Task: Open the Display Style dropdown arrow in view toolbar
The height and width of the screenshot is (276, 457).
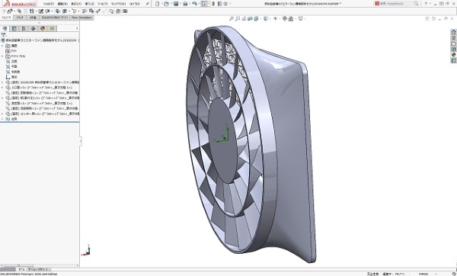Action: tap(270, 18)
